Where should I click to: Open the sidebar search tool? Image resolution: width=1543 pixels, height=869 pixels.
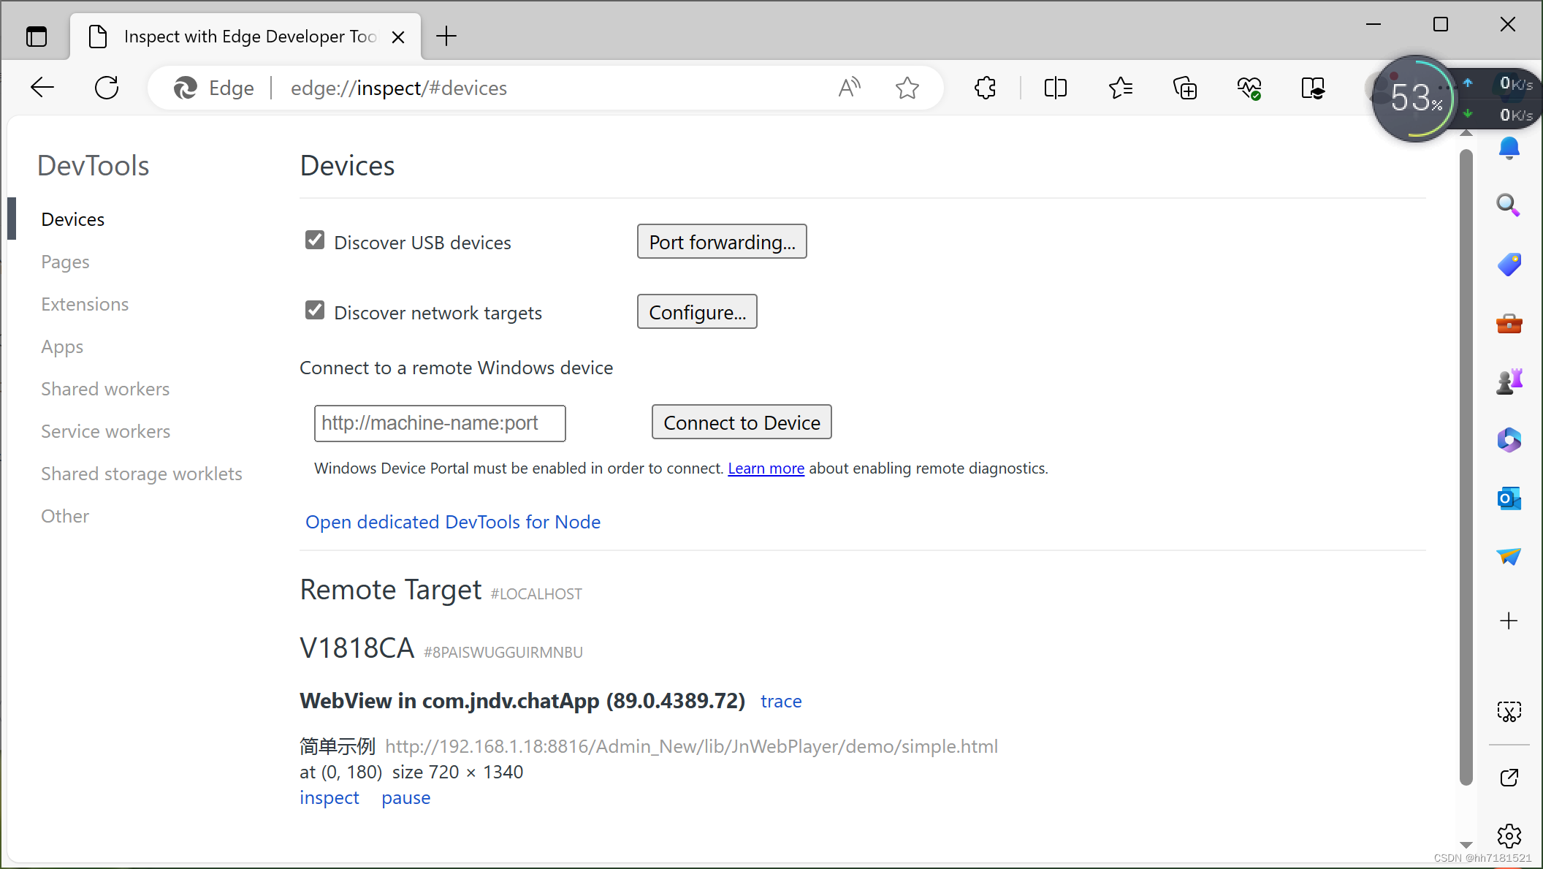[1509, 205]
